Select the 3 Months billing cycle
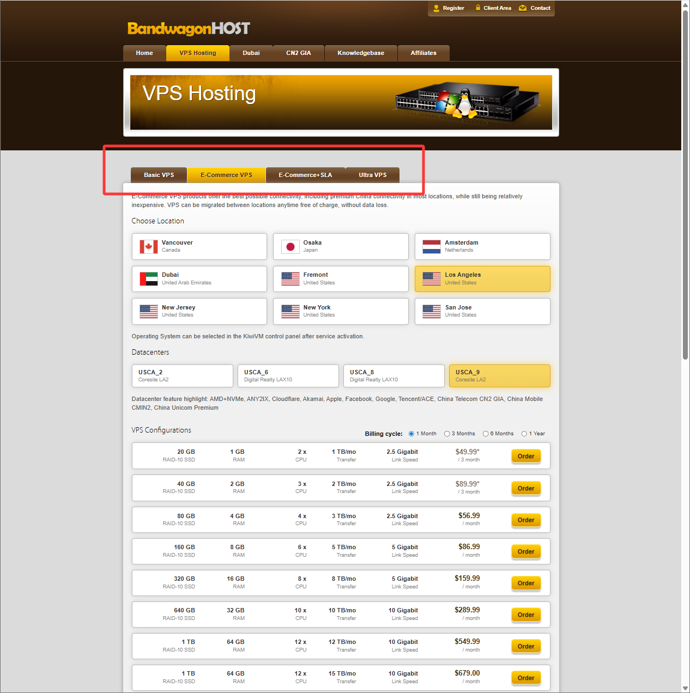 pos(447,434)
